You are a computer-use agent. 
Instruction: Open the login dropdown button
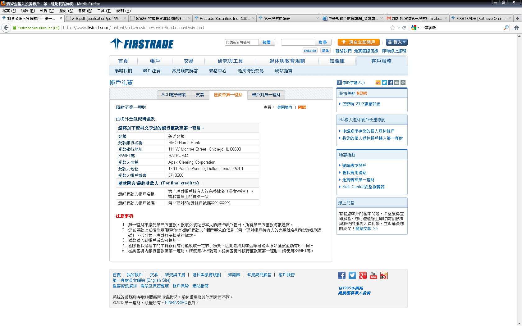[396, 42]
